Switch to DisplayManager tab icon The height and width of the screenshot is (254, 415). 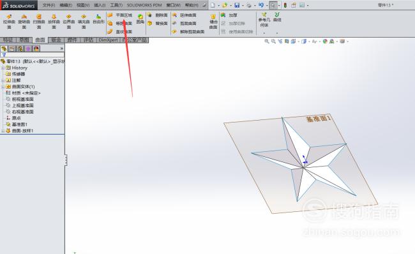[x=36, y=49]
